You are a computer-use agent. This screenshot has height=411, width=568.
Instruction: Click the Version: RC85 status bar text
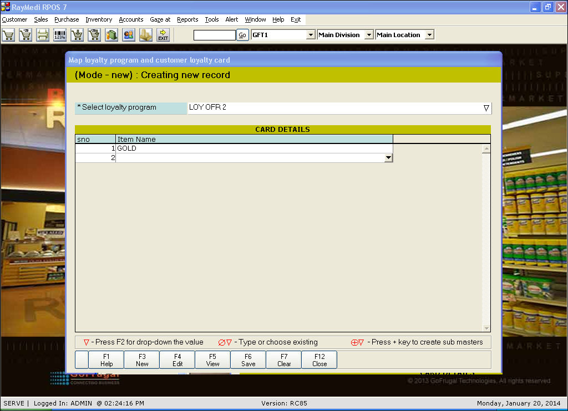[x=284, y=403]
